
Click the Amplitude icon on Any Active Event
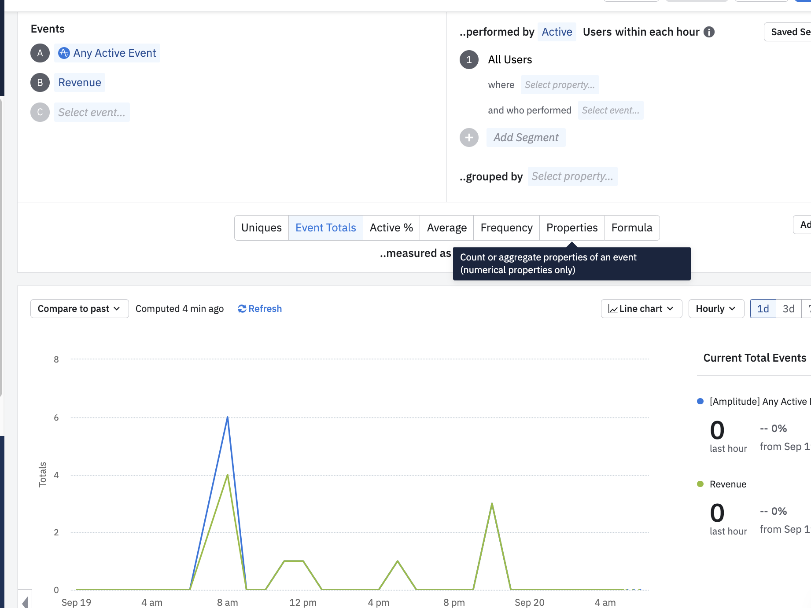click(64, 53)
